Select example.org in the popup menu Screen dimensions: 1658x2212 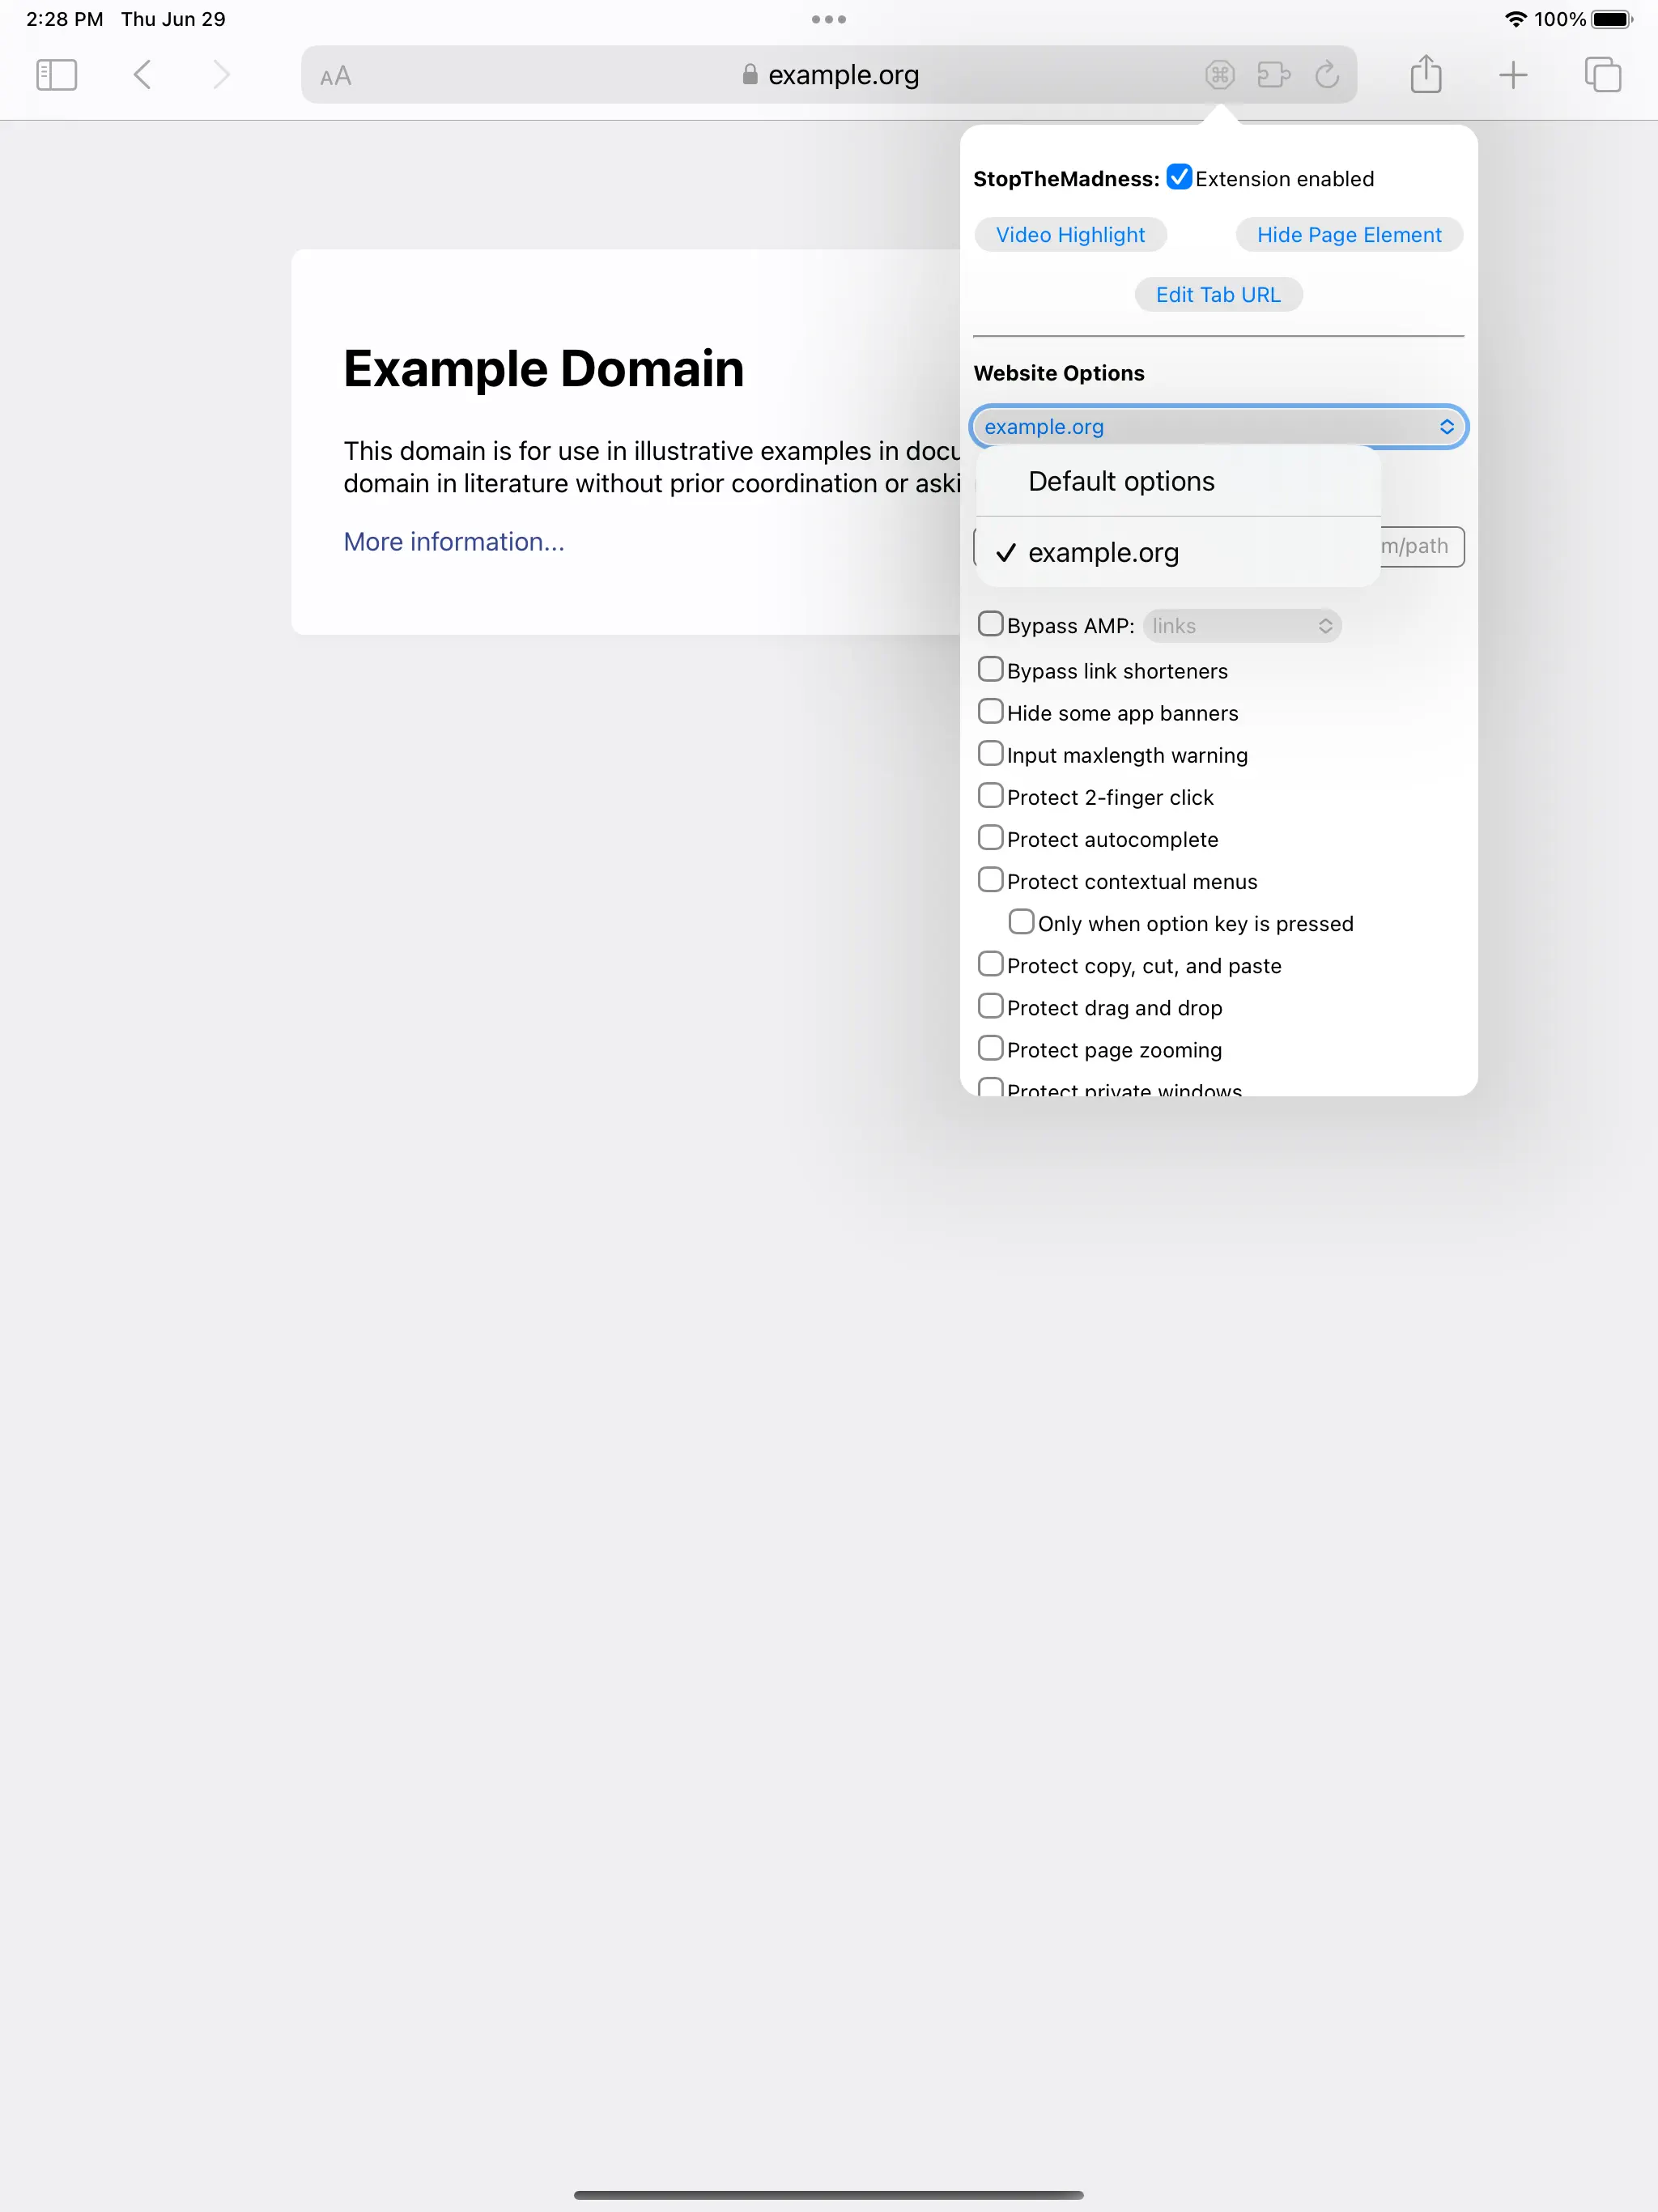tap(1103, 553)
